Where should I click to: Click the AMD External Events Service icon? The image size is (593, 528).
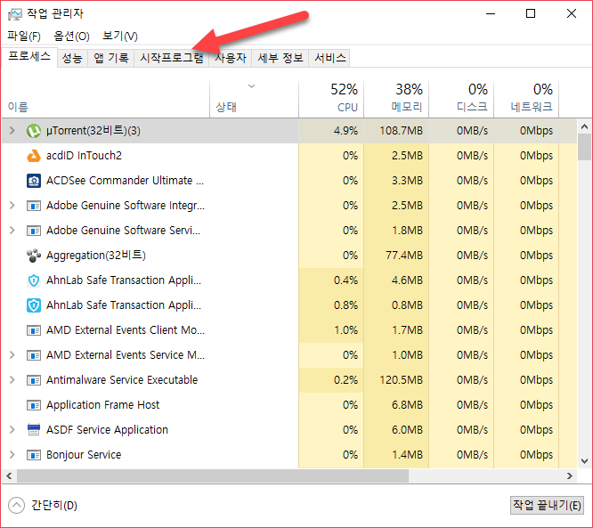[x=34, y=355]
